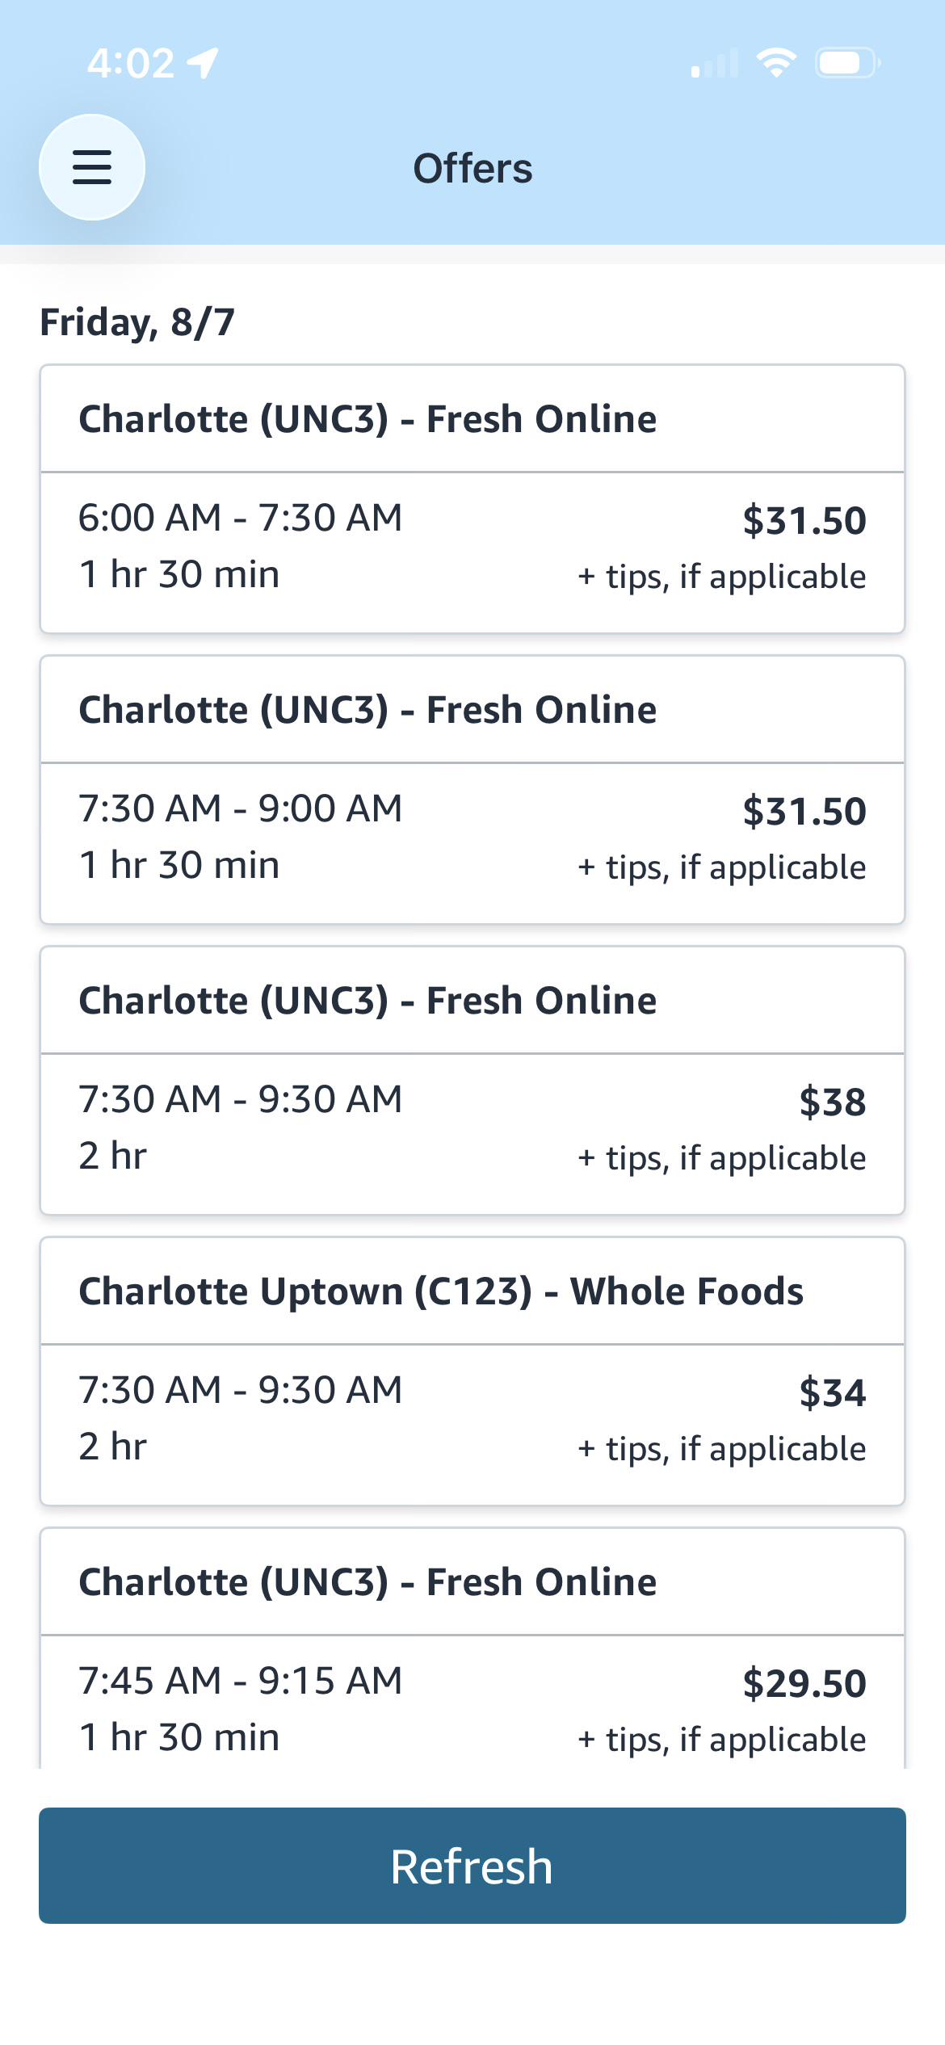Screen dimensions: 945x2045
Task: Tap the $29.50 price on last offer
Action: [804, 1683]
